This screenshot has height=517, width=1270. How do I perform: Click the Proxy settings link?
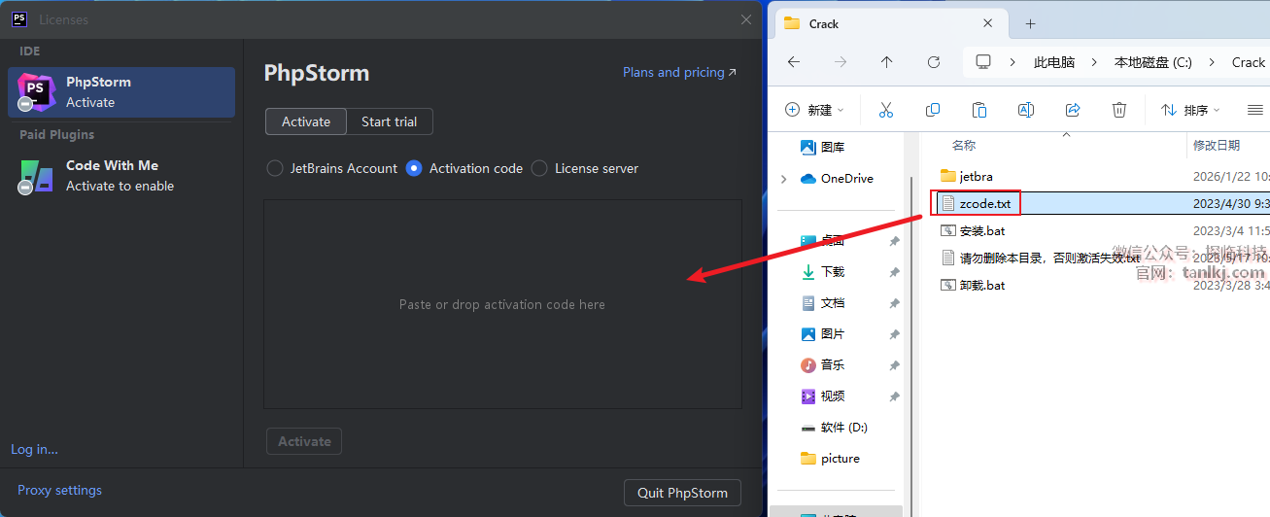tap(59, 490)
